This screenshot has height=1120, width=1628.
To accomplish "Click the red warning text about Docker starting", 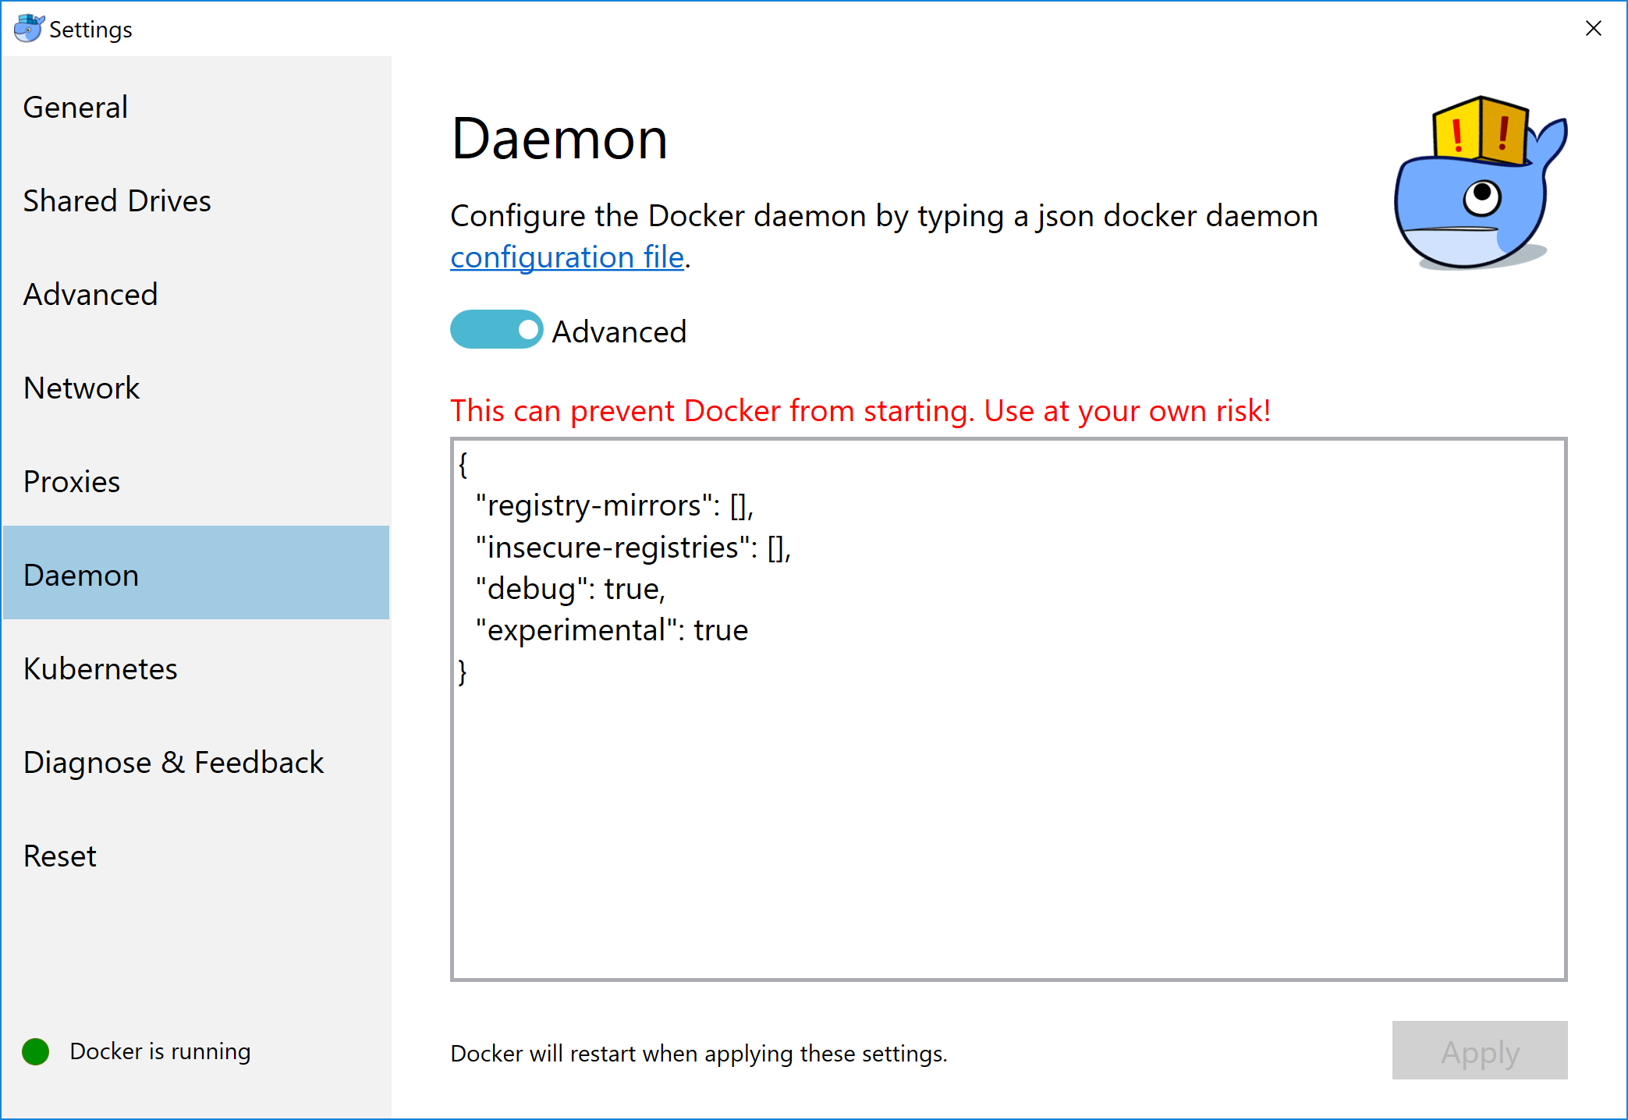I will tap(860, 410).
